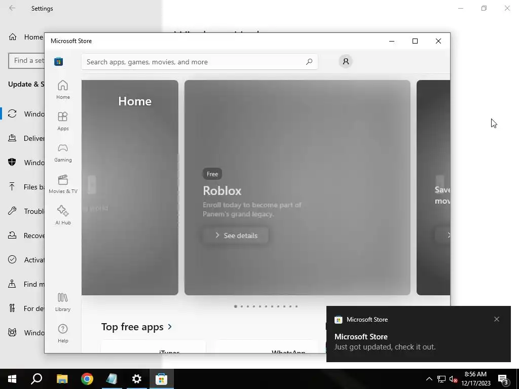The image size is (519, 389).
Task: Expand the Top free apps list
Action: coord(137,327)
